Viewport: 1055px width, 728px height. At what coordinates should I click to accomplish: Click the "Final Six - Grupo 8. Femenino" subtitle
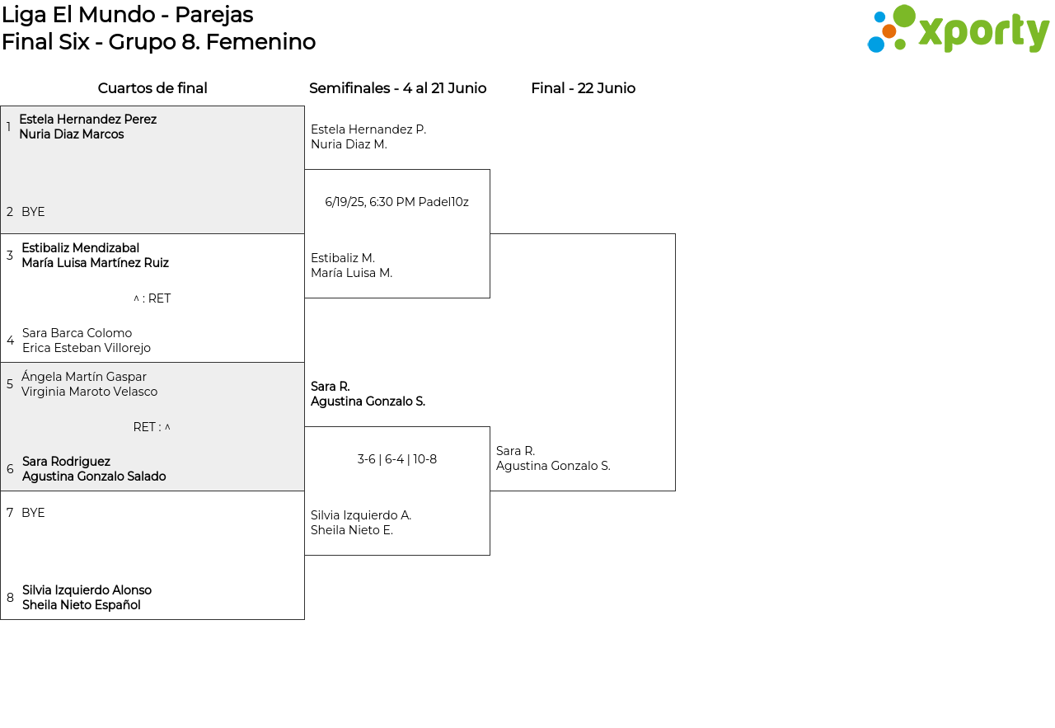(158, 42)
